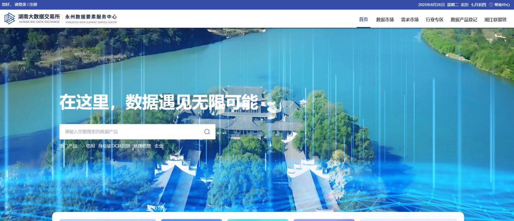The height and width of the screenshot is (221, 514).
Task: Focus the data product search field
Action: pyautogui.click(x=130, y=132)
